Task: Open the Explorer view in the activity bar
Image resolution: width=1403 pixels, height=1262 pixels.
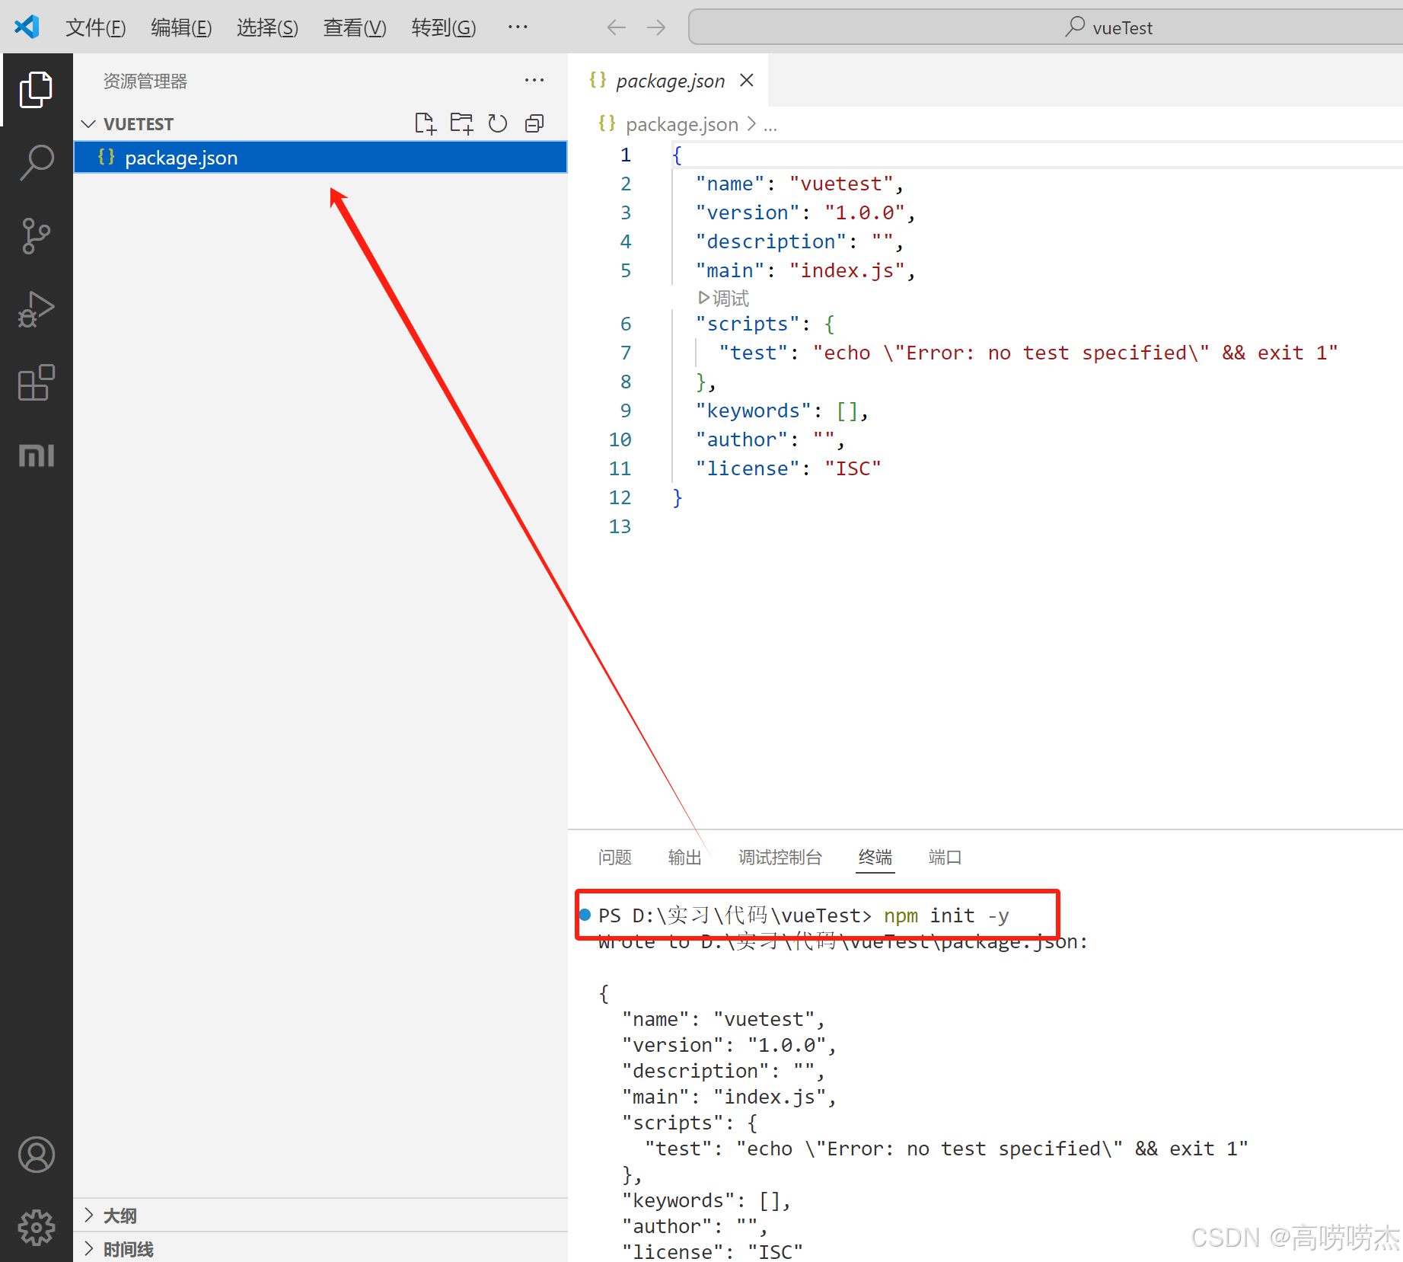Action: pos(36,89)
